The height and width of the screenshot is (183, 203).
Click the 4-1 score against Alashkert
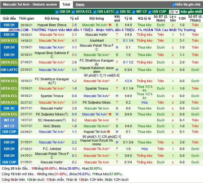point(74,41)
